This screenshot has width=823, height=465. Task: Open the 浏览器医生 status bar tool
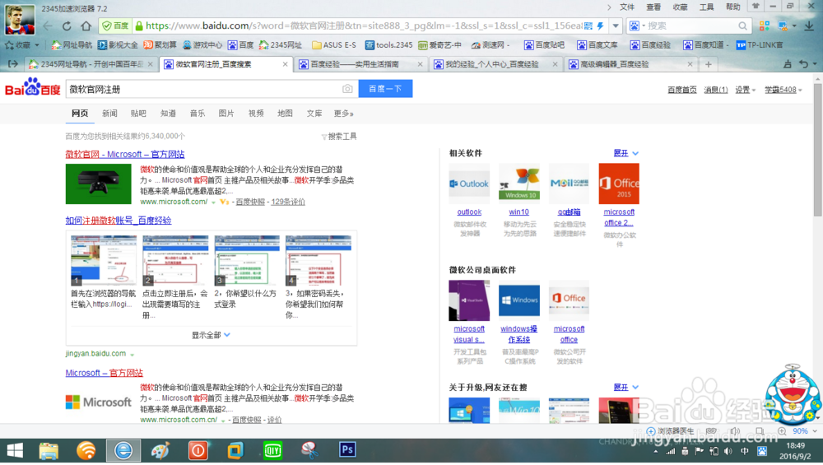(670, 431)
